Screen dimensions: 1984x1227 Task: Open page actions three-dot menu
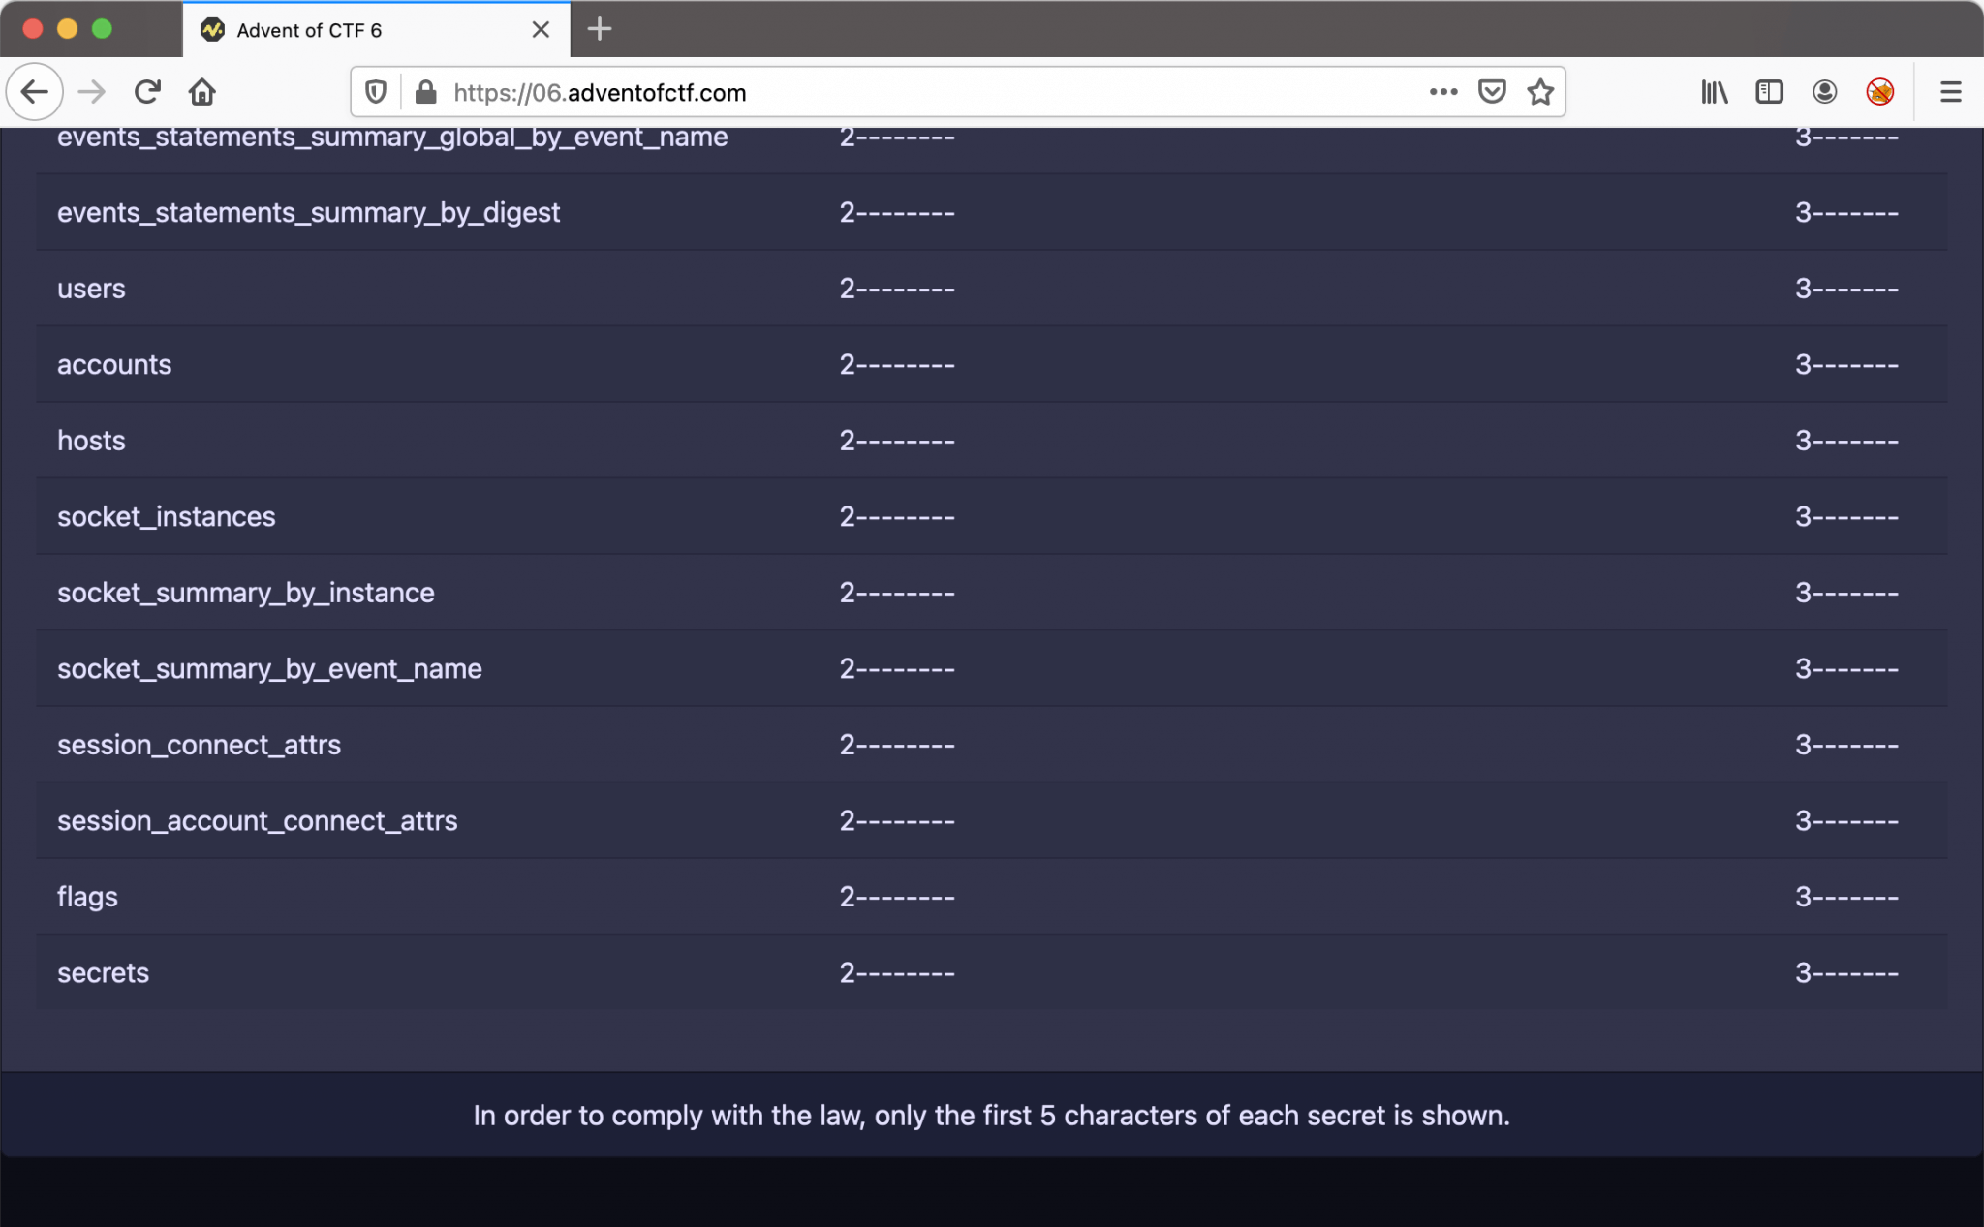coord(1443,92)
